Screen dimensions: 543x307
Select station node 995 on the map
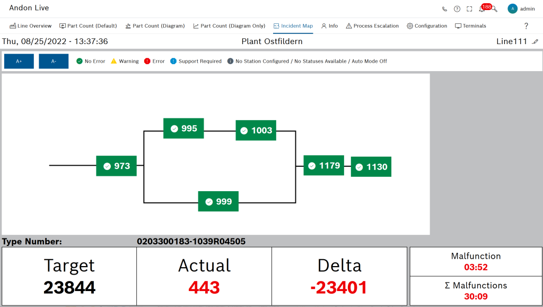183,128
